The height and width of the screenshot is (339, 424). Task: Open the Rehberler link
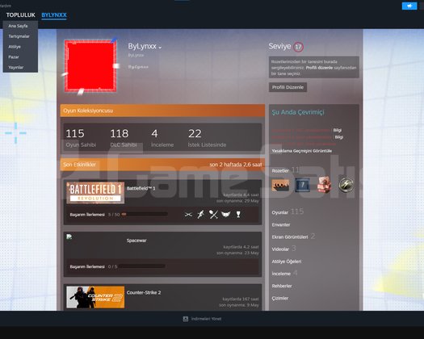282,286
